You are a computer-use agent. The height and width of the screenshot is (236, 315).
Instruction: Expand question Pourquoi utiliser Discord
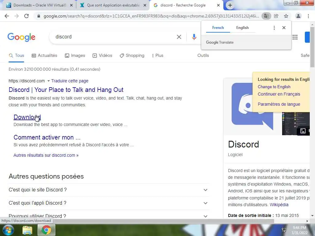pos(109,215)
